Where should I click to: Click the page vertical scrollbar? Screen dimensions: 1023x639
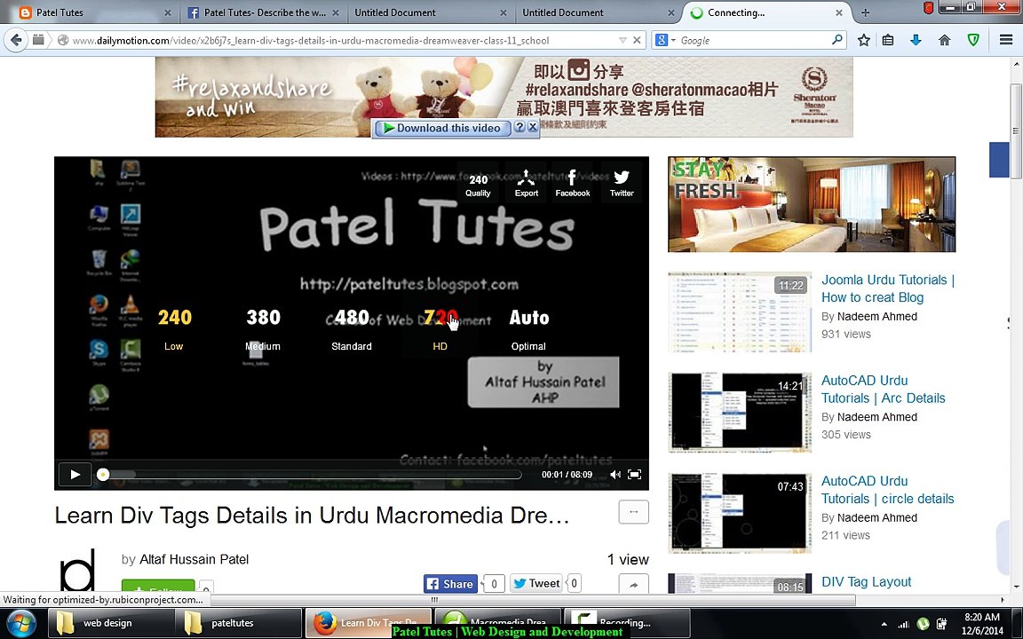(x=1017, y=130)
